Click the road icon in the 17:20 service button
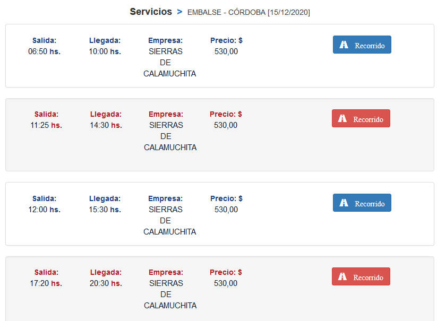 343,277
